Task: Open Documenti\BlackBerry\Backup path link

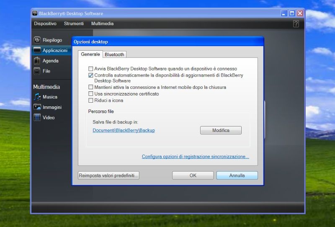Action: coord(124,130)
